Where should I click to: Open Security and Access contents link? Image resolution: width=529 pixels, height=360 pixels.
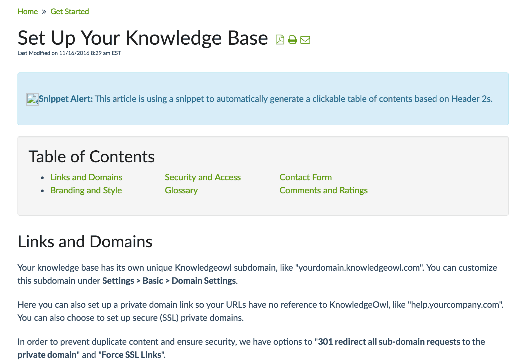point(203,177)
